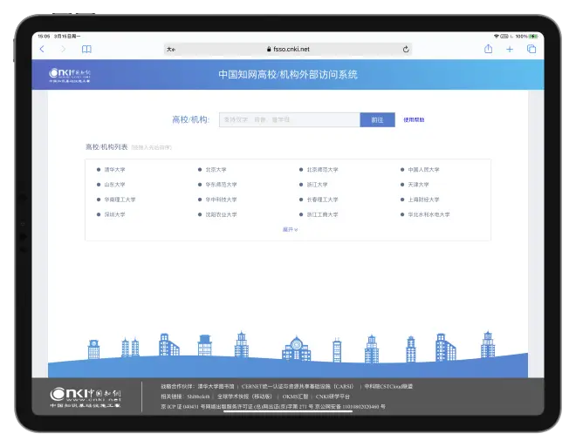Select 北京大学 from the list
This screenshot has width=576, height=447.
click(x=216, y=170)
